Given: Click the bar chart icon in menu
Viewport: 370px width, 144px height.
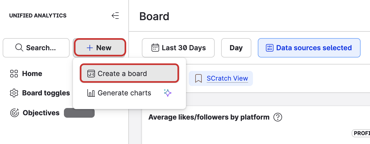Looking at the screenshot, I should coord(91,93).
